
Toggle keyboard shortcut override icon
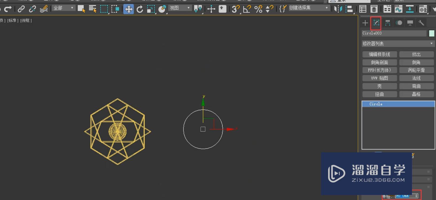tap(222, 9)
